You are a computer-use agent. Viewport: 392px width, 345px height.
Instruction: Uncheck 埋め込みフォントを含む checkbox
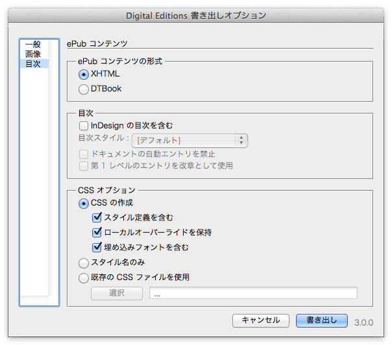(97, 247)
